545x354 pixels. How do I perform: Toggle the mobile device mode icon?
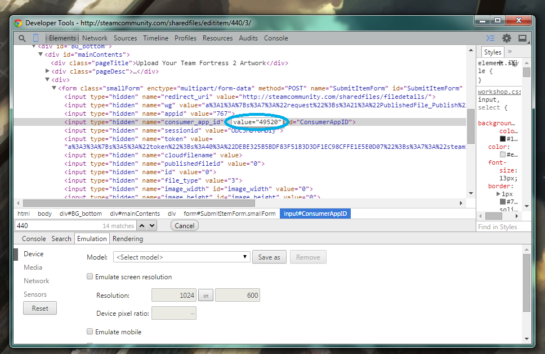tap(35, 38)
